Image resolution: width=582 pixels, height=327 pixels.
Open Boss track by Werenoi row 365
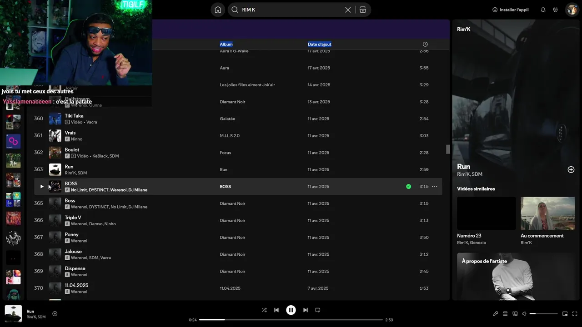point(238,203)
